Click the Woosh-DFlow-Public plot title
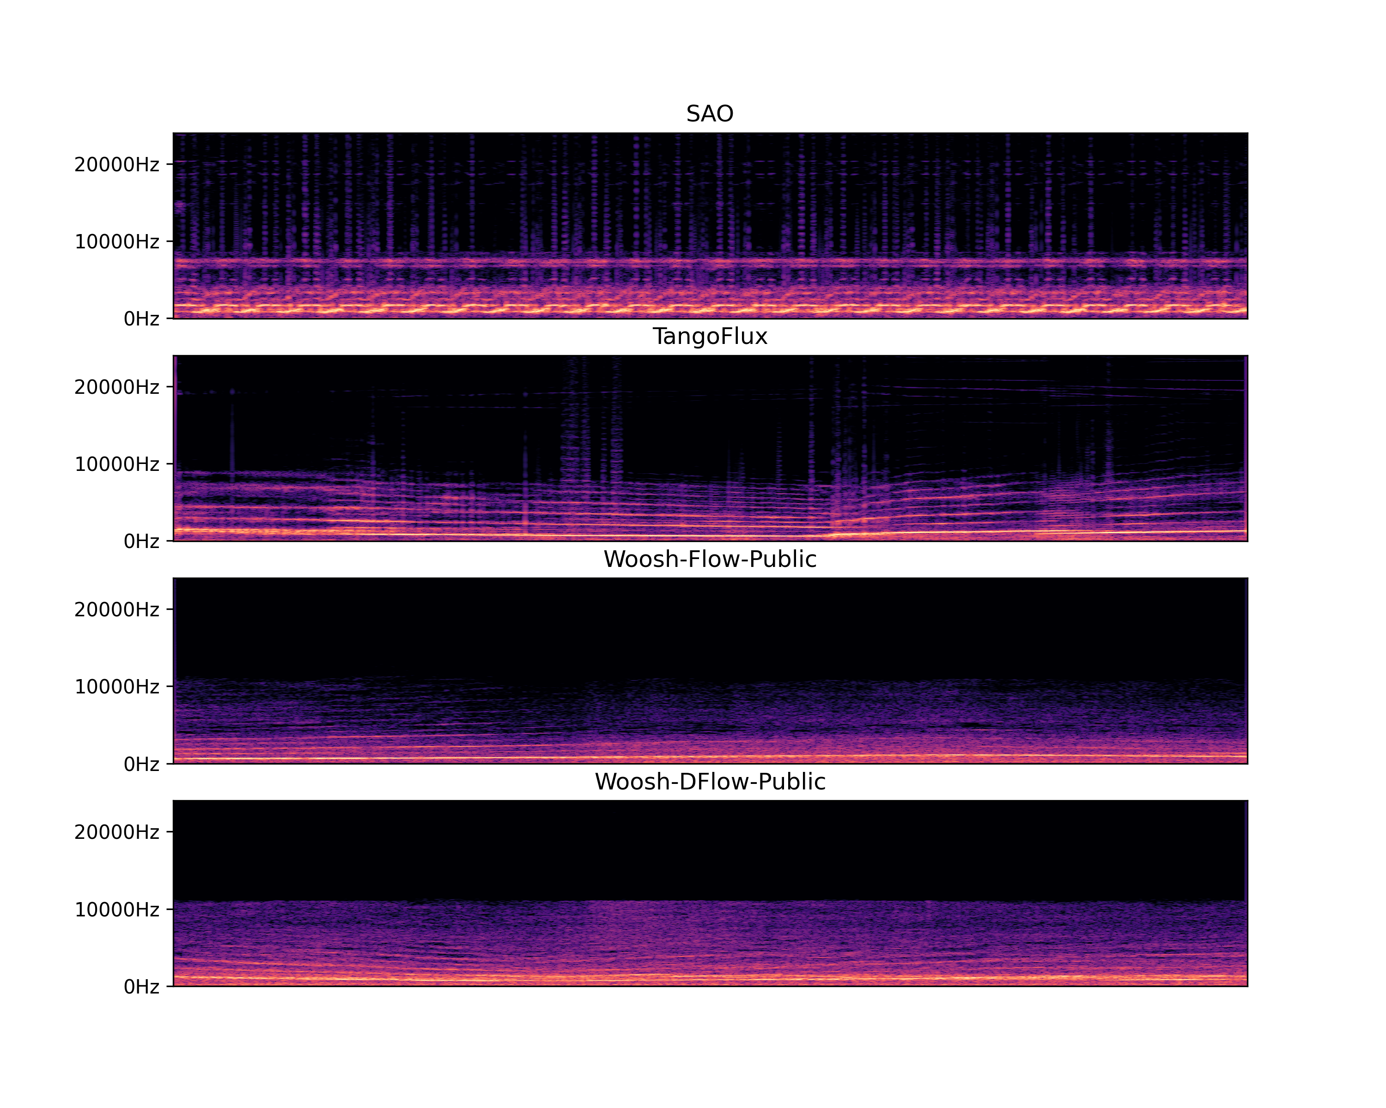 [x=710, y=782]
